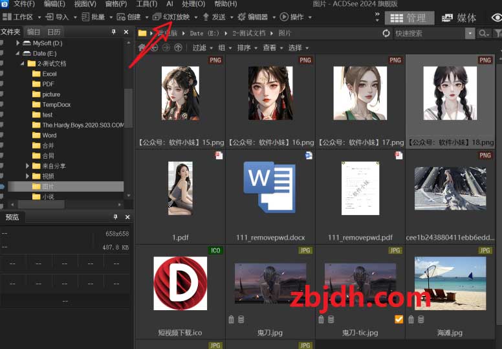This screenshot has width=502, height=349.
Task: Close the Folders panel
Action: [x=127, y=32]
